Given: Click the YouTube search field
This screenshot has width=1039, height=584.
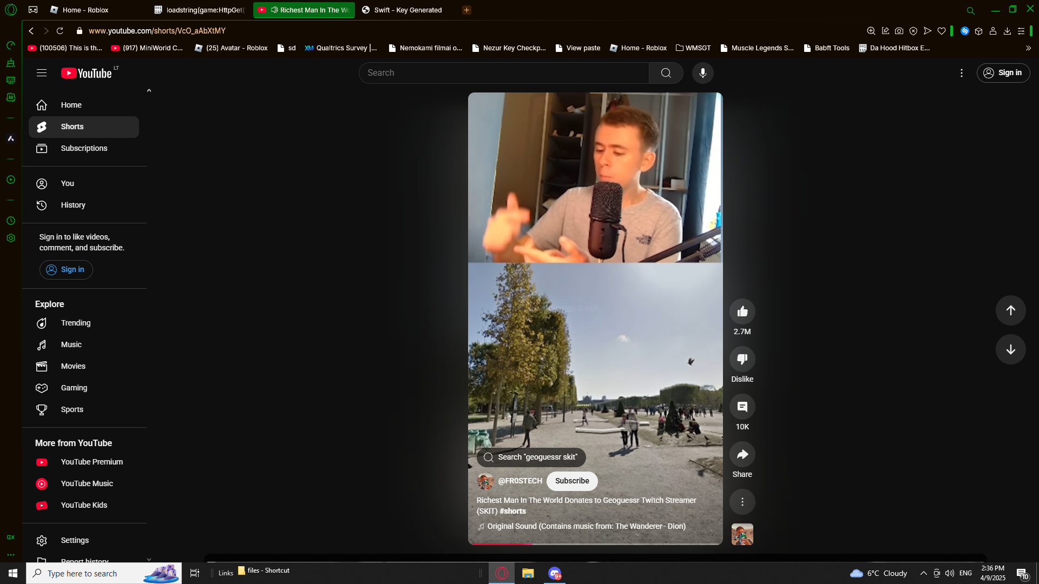Looking at the screenshot, I should 504,73.
